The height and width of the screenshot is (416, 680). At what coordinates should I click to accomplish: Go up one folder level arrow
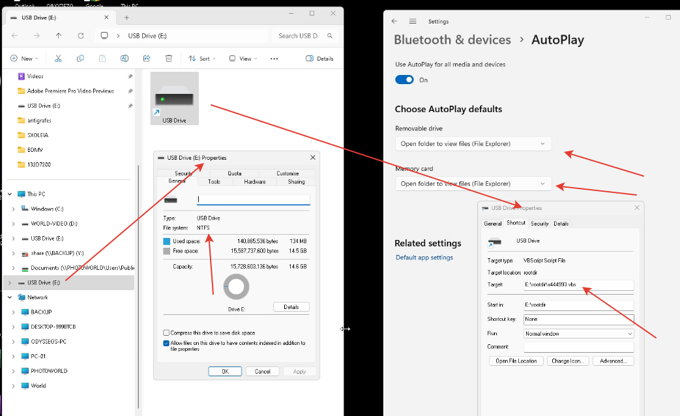point(59,36)
